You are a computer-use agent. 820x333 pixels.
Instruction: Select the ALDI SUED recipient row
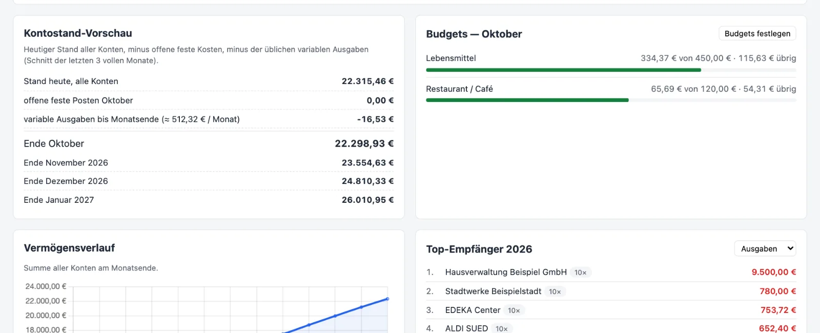pos(611,328)
